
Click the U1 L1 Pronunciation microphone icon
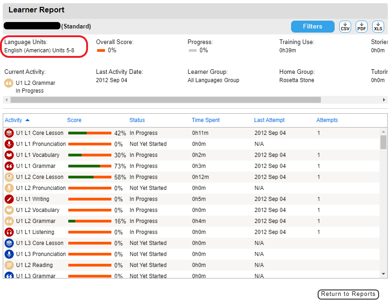point(10,144)
